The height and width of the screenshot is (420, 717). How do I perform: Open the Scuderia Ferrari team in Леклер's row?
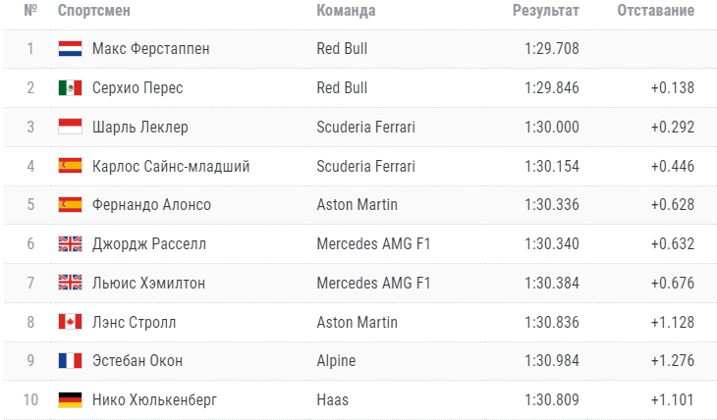[x=365, y=127]
